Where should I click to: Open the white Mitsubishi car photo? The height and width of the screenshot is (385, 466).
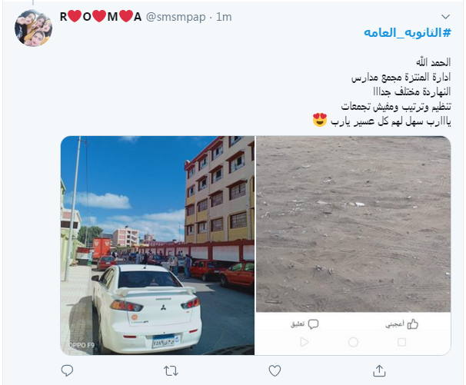[x=158, y=245]
